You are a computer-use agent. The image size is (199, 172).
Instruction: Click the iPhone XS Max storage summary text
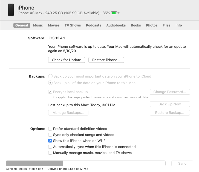[64, 13]
